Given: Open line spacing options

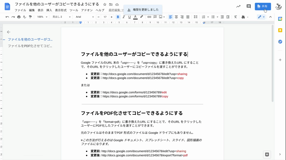Looking at the screenshot, I should [x=195, y=17].
